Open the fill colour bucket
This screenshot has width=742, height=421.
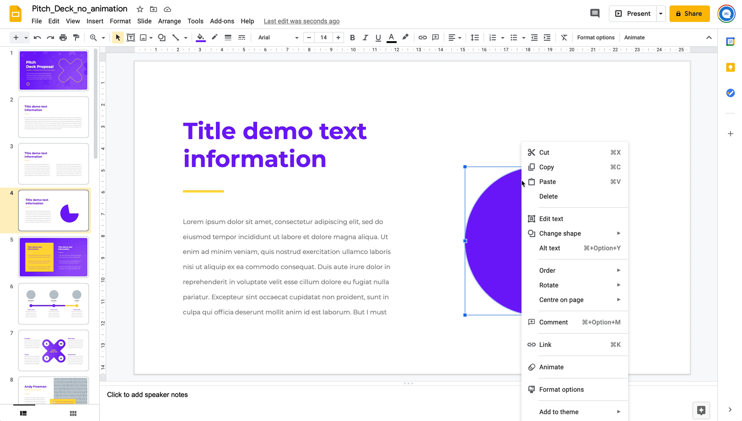[x=200, y=38]
